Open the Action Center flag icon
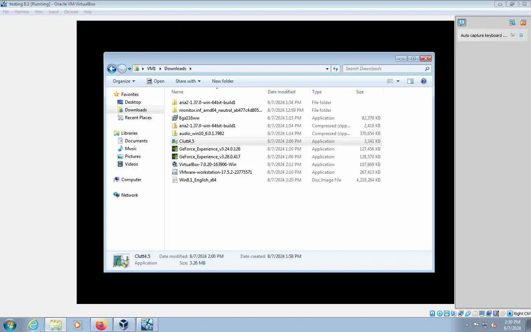The image size is (531, 332). pyautogui.click(x=476, y=325)
